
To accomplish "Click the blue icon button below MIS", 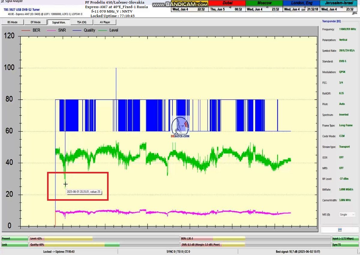I will point(340,230).
